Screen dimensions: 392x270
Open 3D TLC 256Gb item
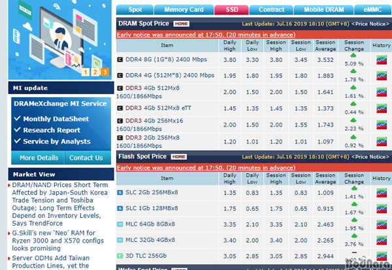[146, 256]
